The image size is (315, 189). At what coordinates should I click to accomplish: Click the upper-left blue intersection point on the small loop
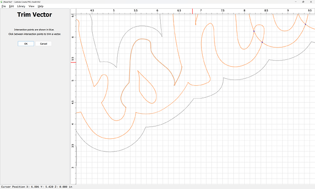tap(254, 31)
